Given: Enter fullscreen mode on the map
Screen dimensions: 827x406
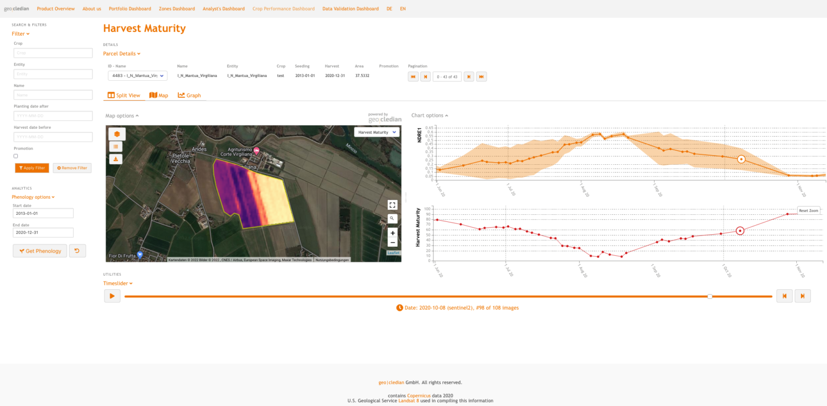Looking at the screenshot, I should [x=392, y=205].
